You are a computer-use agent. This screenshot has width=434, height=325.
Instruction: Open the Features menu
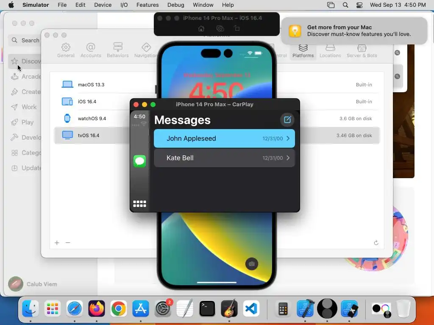click(x=147, y=5)
